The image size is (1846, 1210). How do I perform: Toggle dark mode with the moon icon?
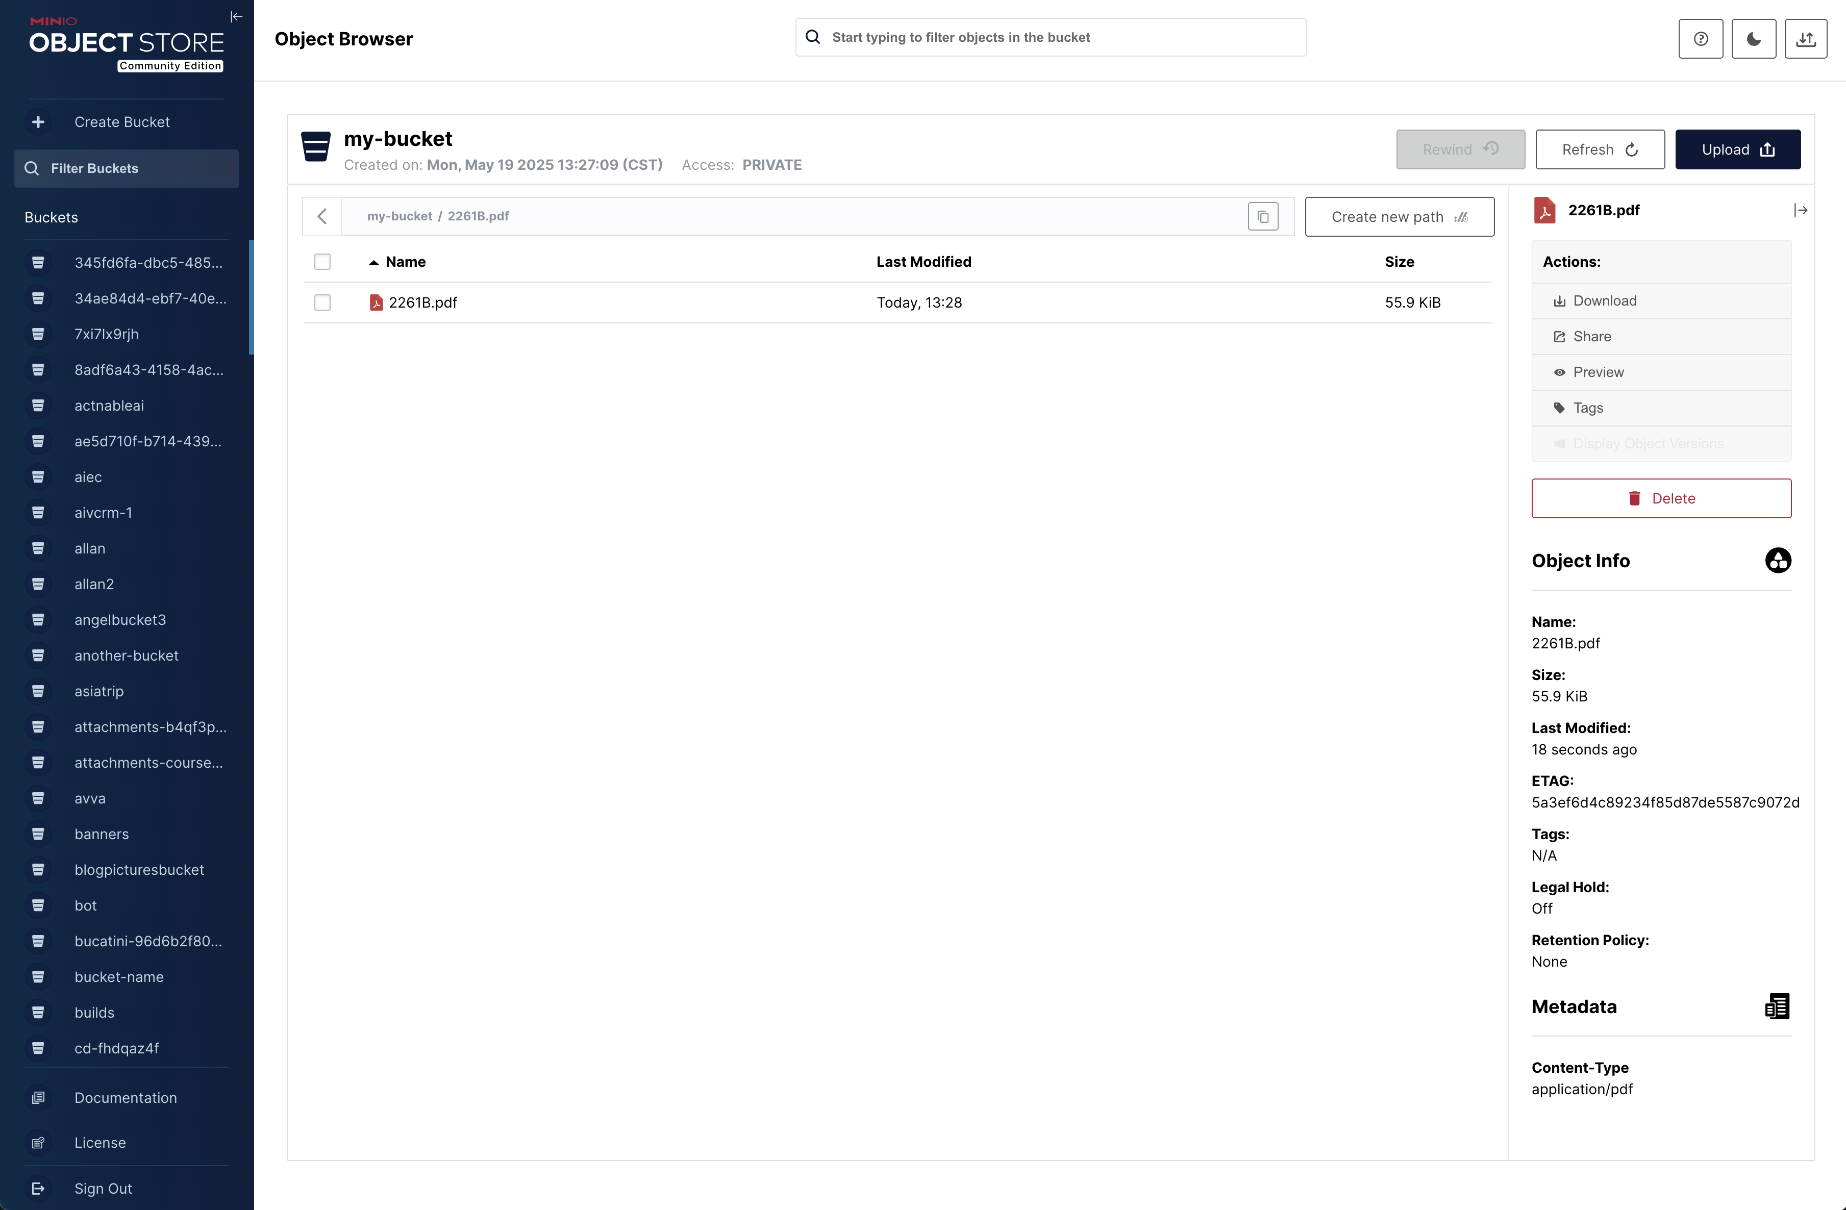(x=1753, y=39)
